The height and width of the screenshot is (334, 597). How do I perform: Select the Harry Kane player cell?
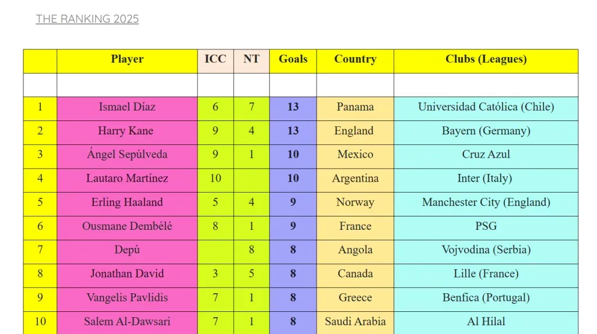[x=126, y=131]
